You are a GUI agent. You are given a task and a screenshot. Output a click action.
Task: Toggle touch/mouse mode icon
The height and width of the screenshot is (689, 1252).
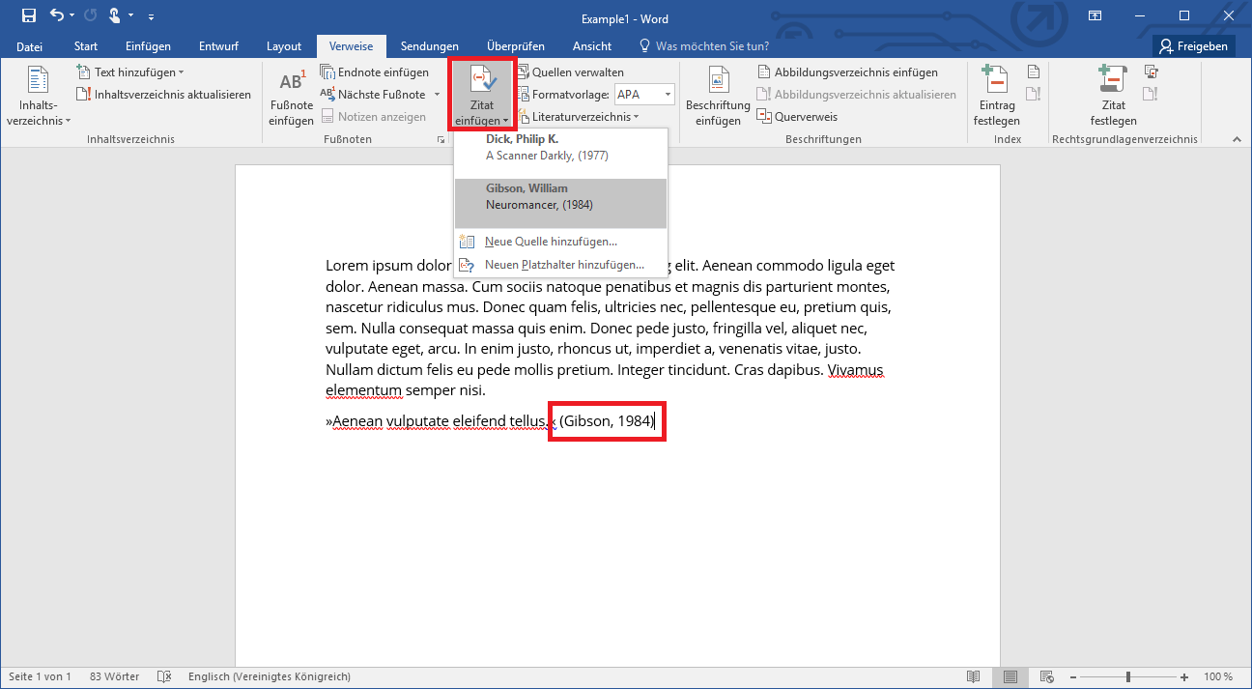(x=117, y=15)
